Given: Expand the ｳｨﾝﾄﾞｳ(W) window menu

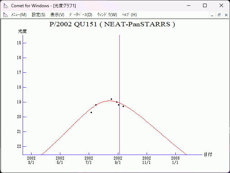Looking at the screenshot, I should point(107,15).
